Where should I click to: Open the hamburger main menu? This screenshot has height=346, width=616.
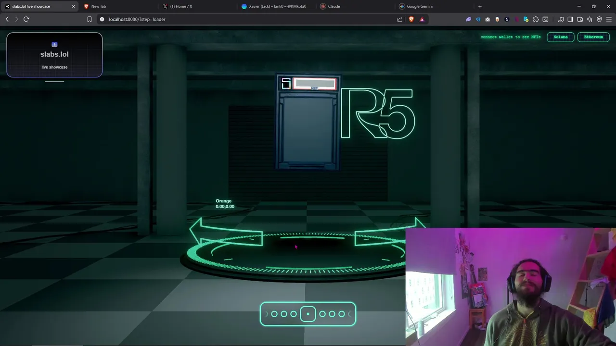pyautogui.click(x=609, y=19)
